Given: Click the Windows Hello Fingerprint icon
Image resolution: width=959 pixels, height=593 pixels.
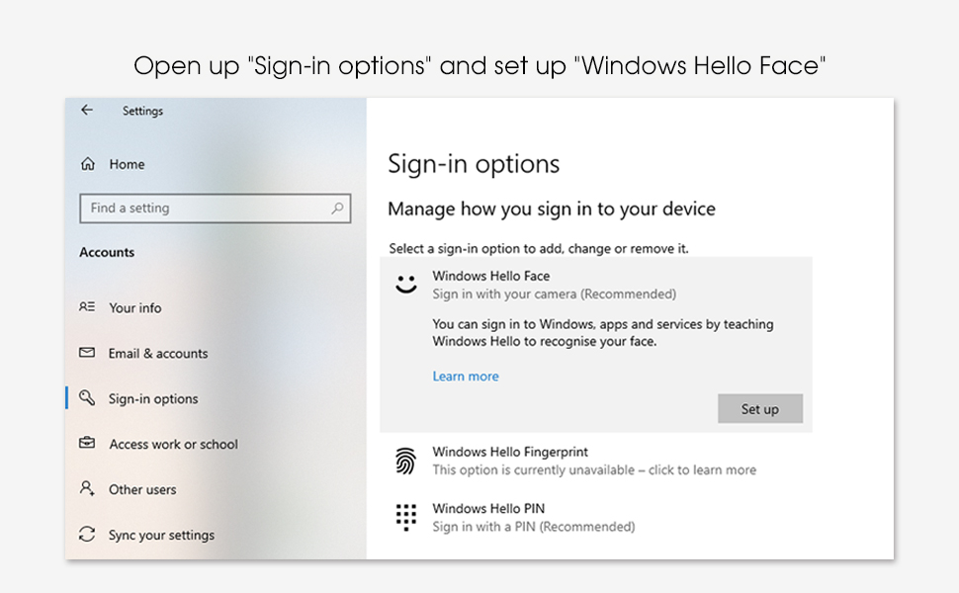Looking at the screenshot, I should pyautogui.click(x=405, y=461).
